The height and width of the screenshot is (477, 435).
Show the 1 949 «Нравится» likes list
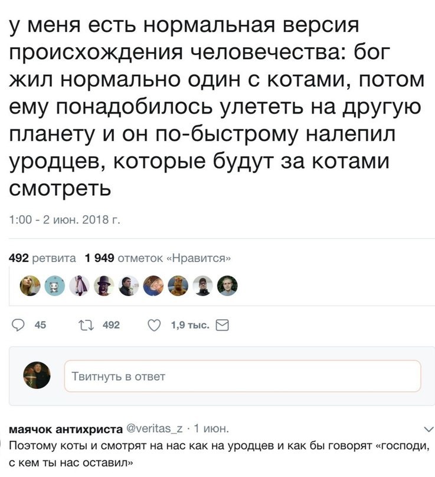point(158,258)
